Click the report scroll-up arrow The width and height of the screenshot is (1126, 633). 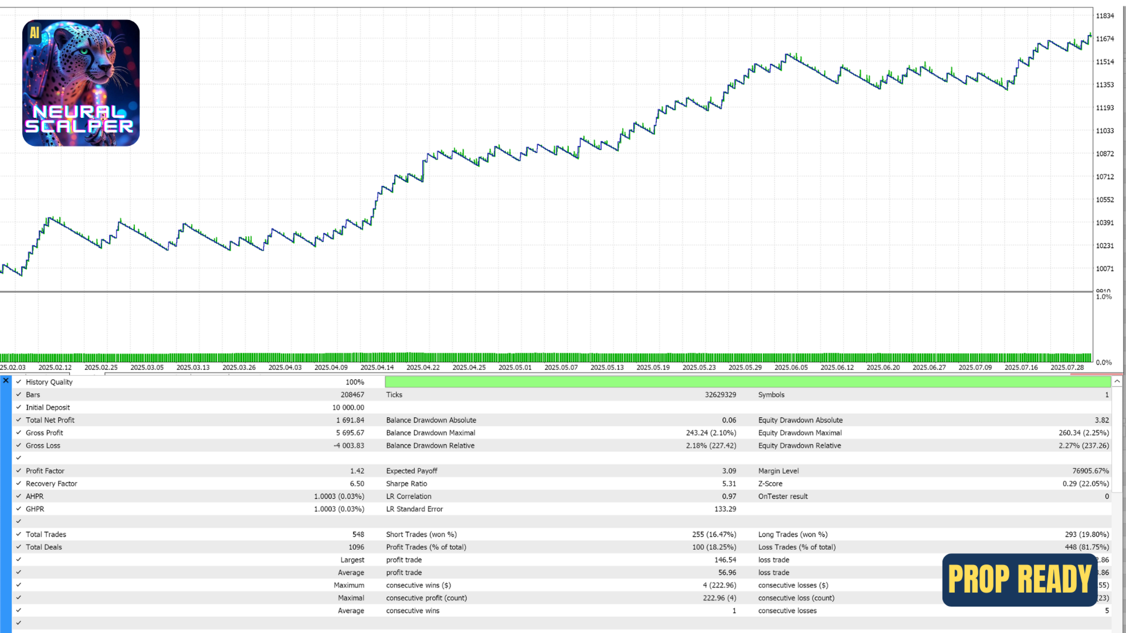pyautogui.click(x=1117, y=382)
